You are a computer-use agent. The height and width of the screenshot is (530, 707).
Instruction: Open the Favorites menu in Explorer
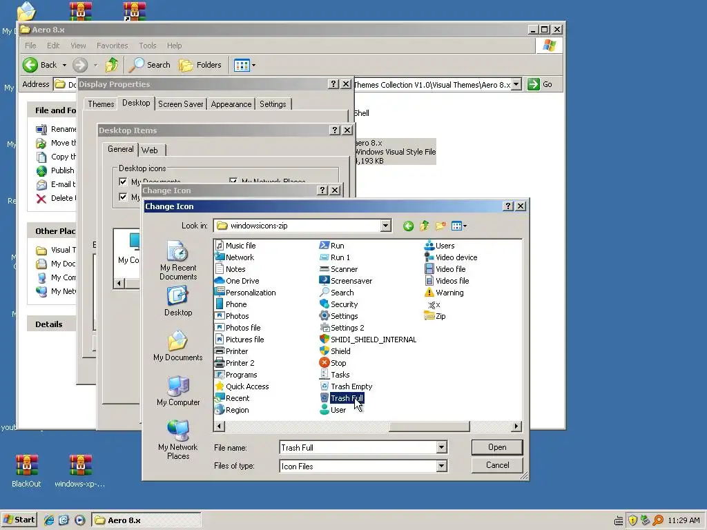[x=113, y=46]
